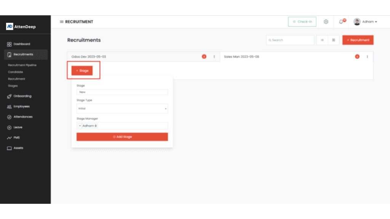The height and width of the screenshot is (219, 390).
Task: Click the Check-In button
Action: click(302, 22)
